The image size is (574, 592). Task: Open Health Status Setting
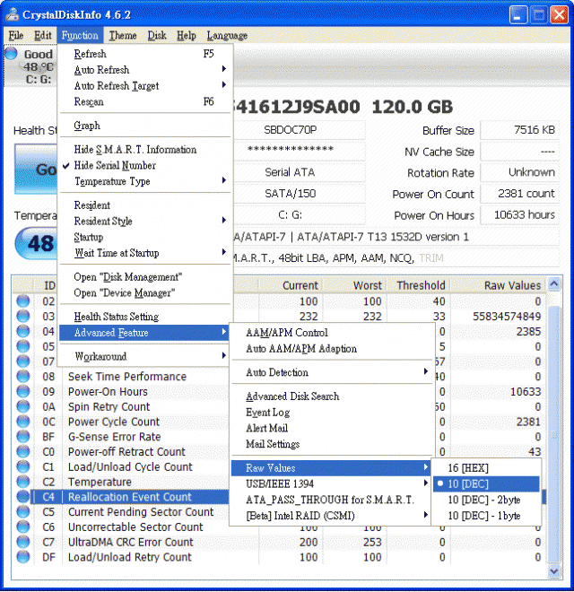coord(145,317)
